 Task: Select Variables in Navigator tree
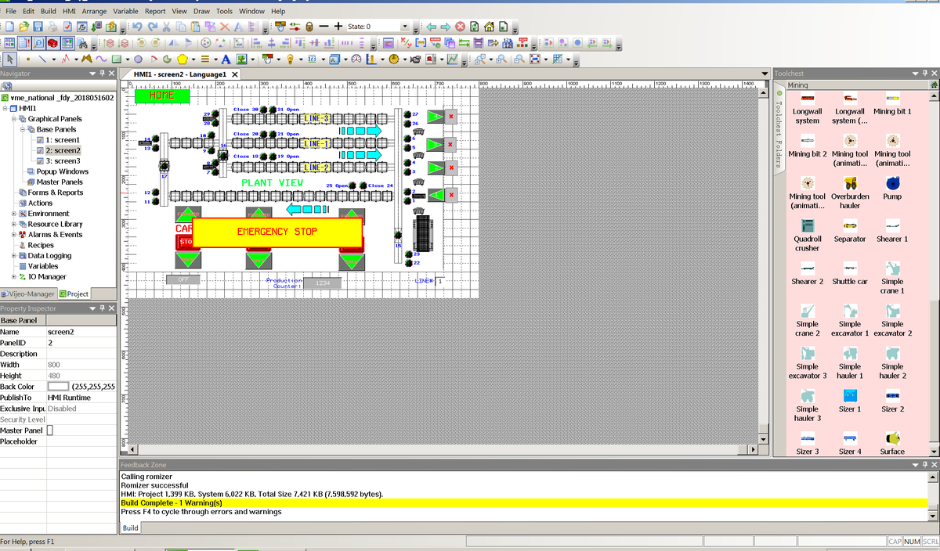pos(43,266)
